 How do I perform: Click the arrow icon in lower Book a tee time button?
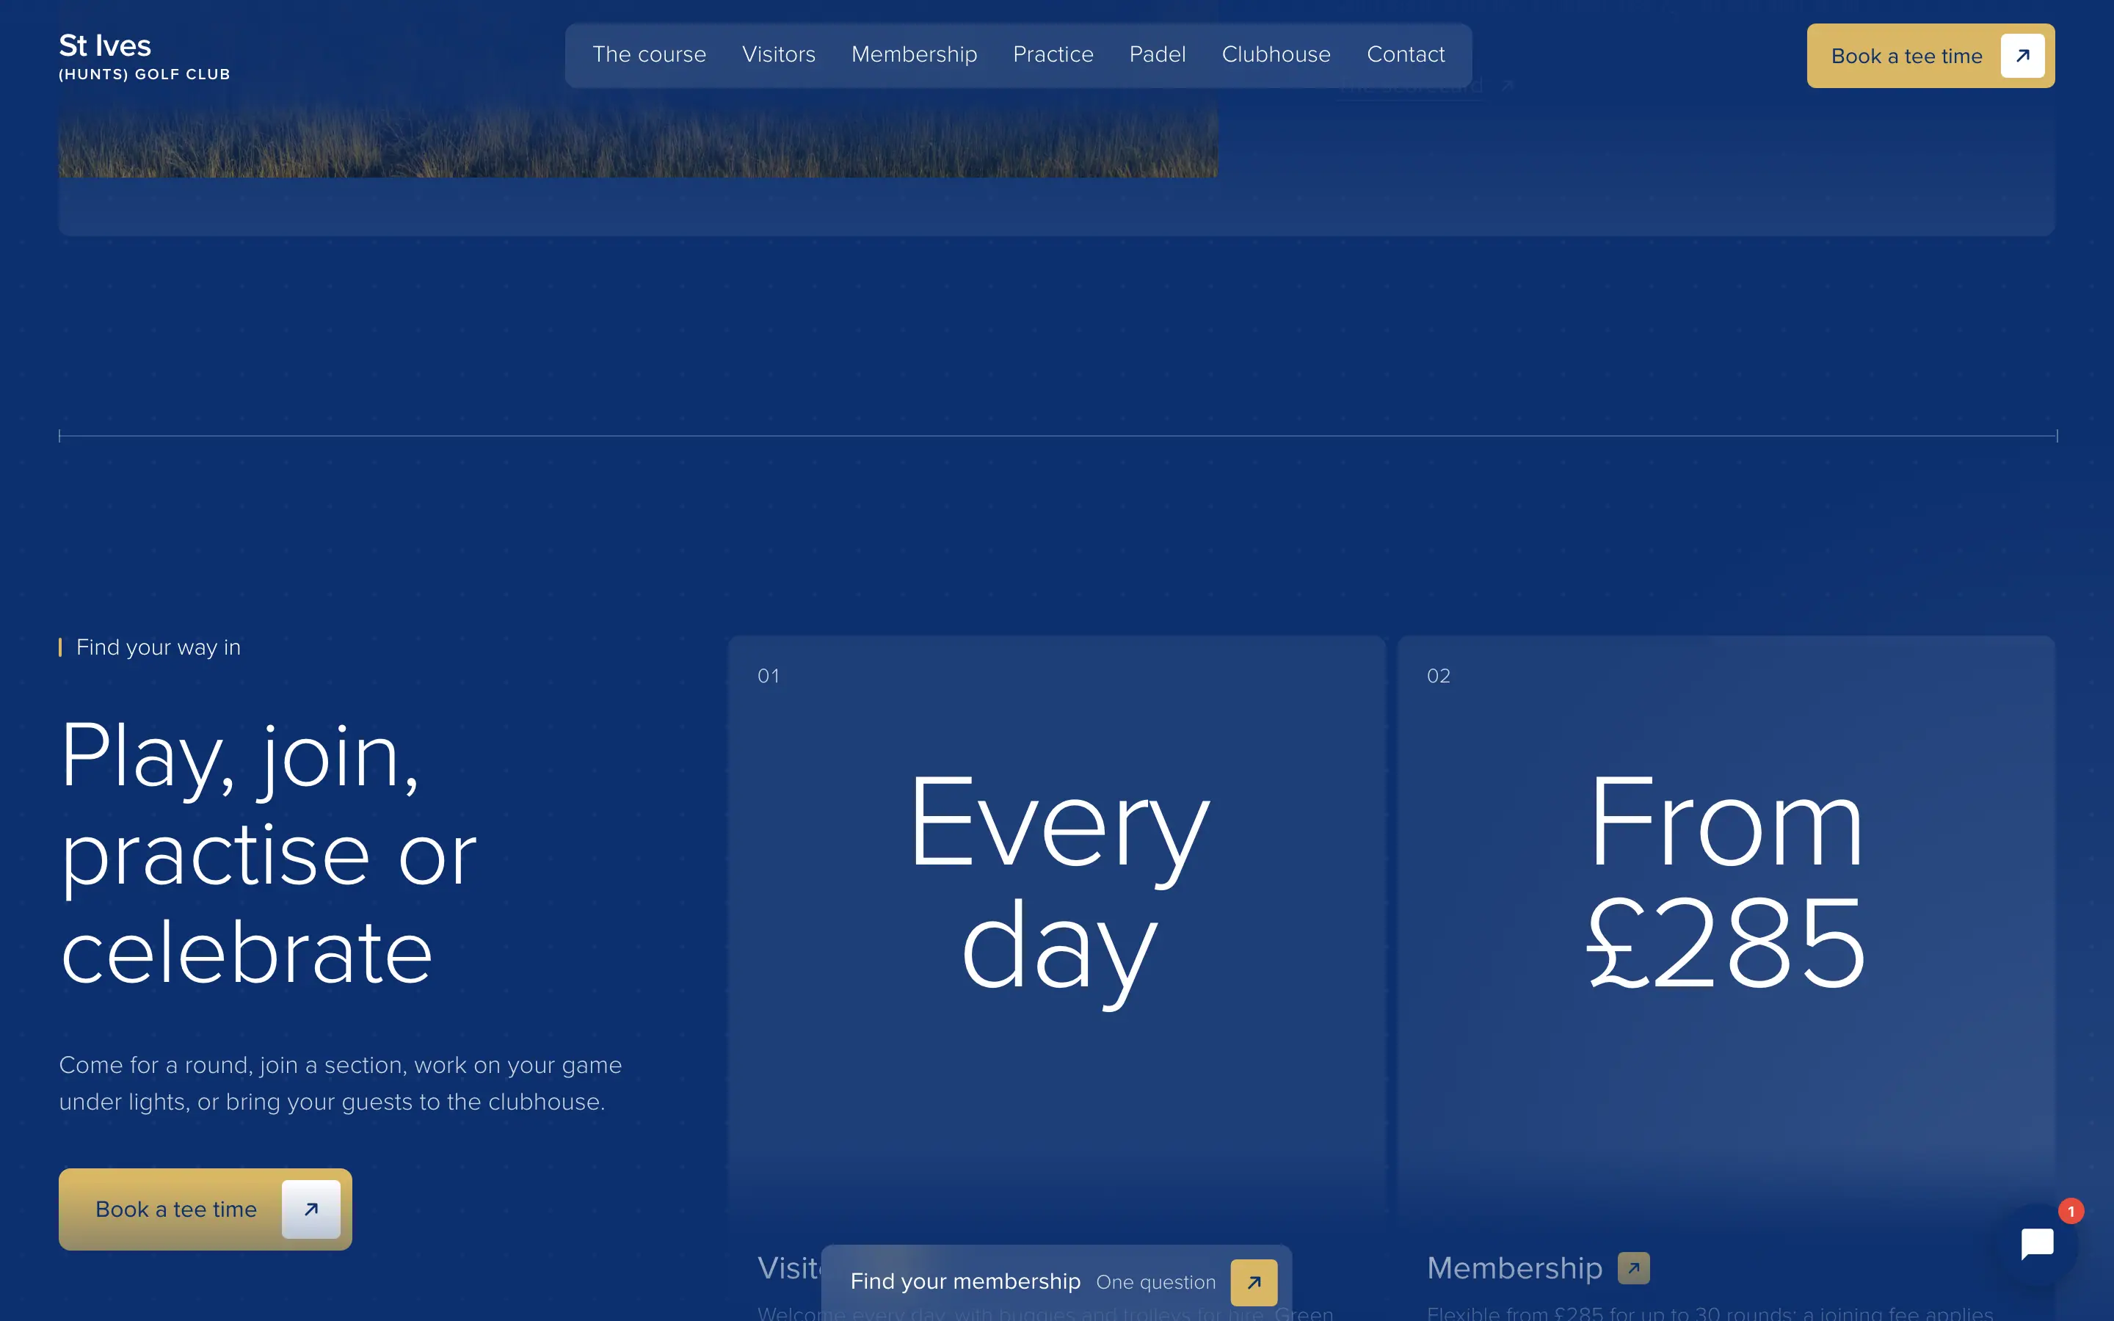pyautogui.click(x=311, y=1209)
